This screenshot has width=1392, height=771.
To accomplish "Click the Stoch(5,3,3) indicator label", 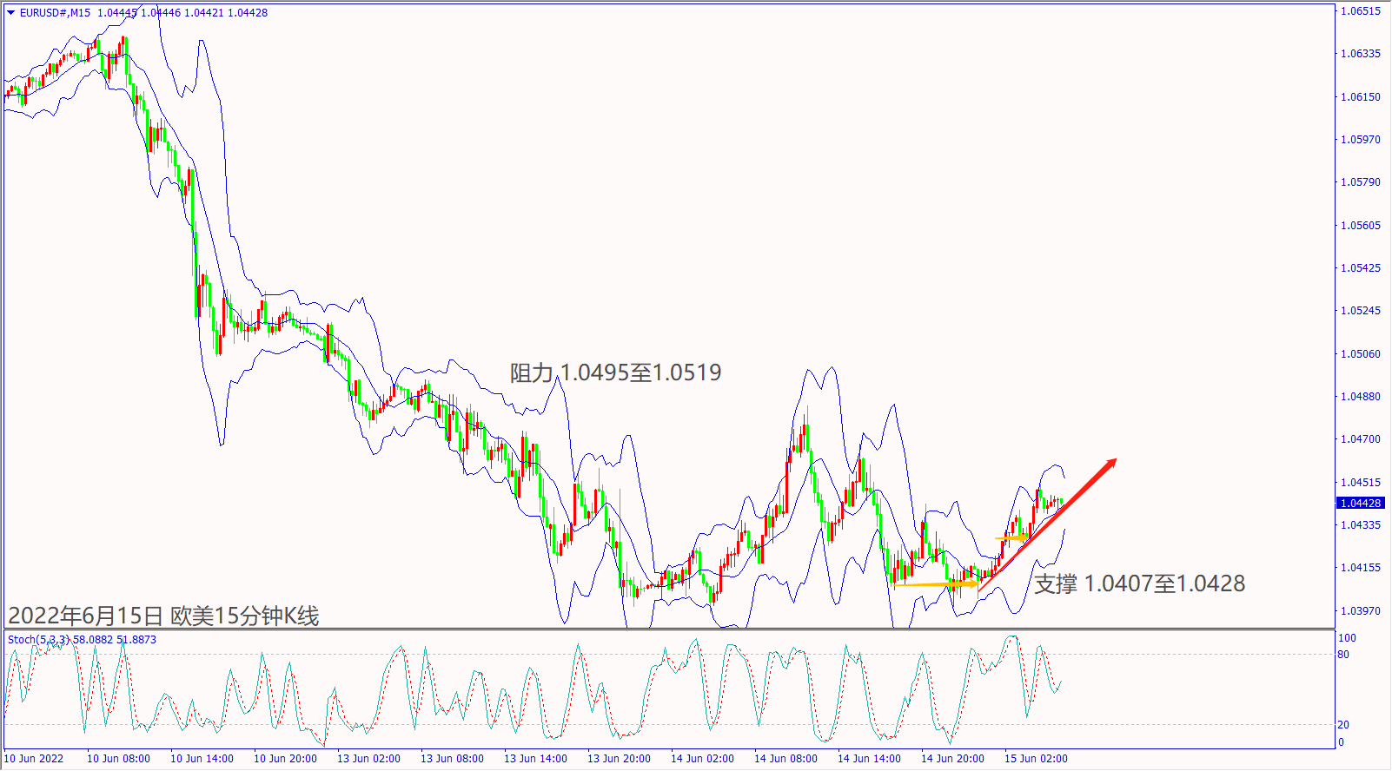I will point(38,640).
